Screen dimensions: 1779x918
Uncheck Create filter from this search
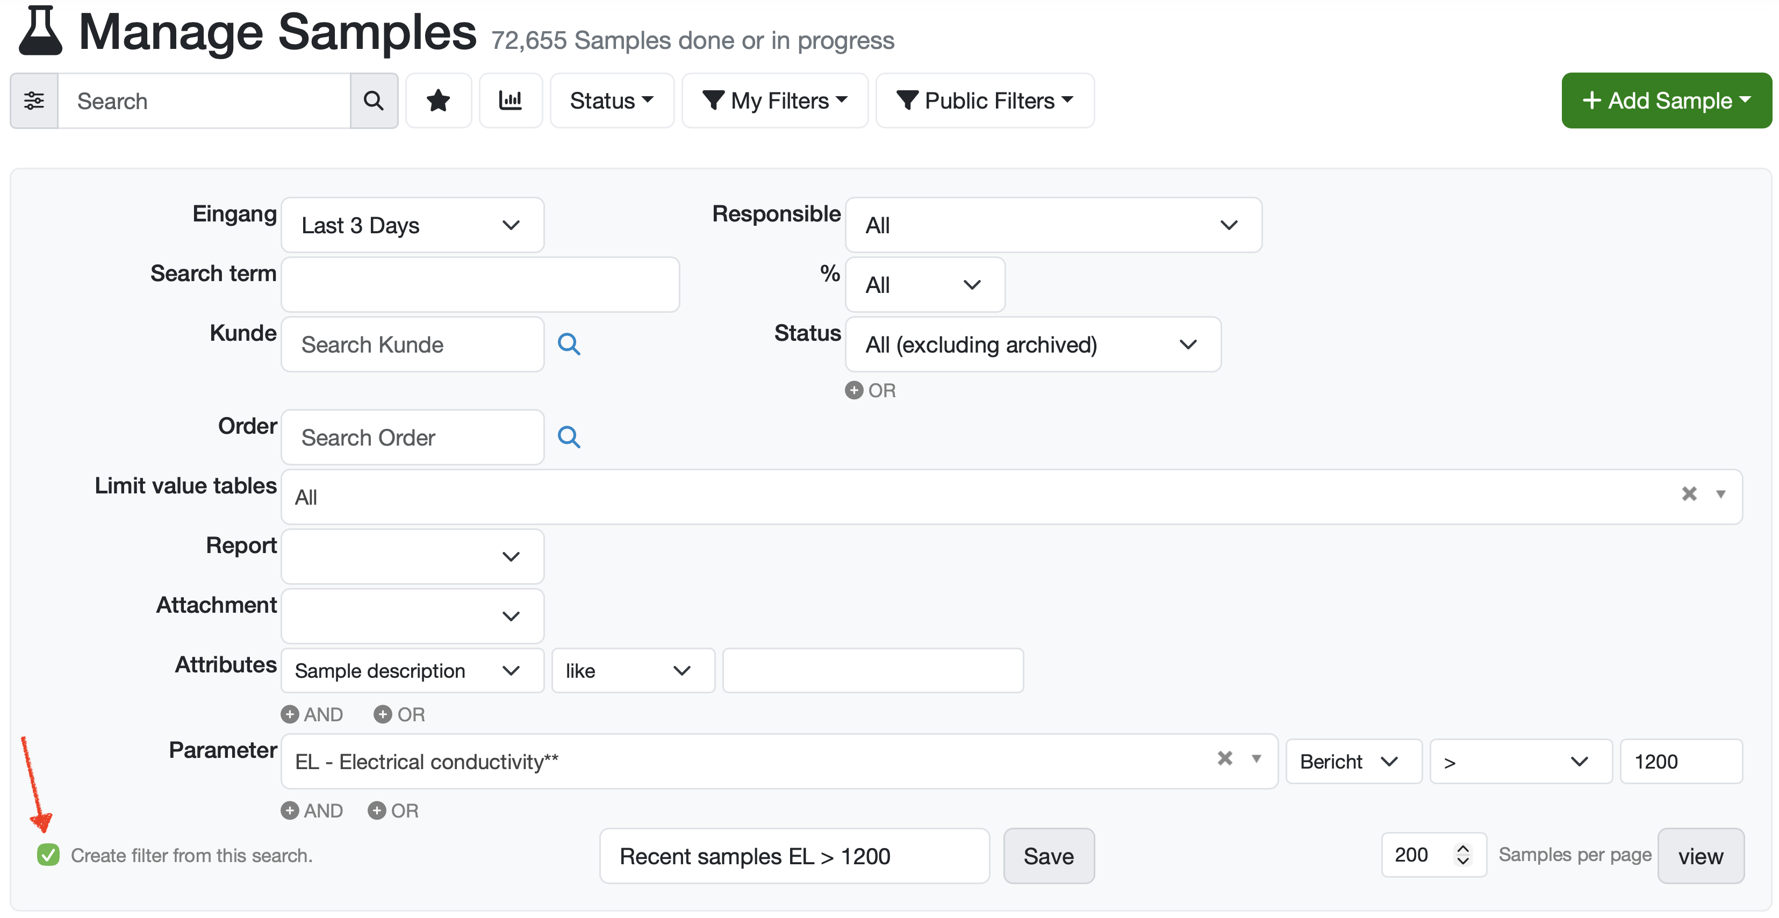click(x=48, y=855)
